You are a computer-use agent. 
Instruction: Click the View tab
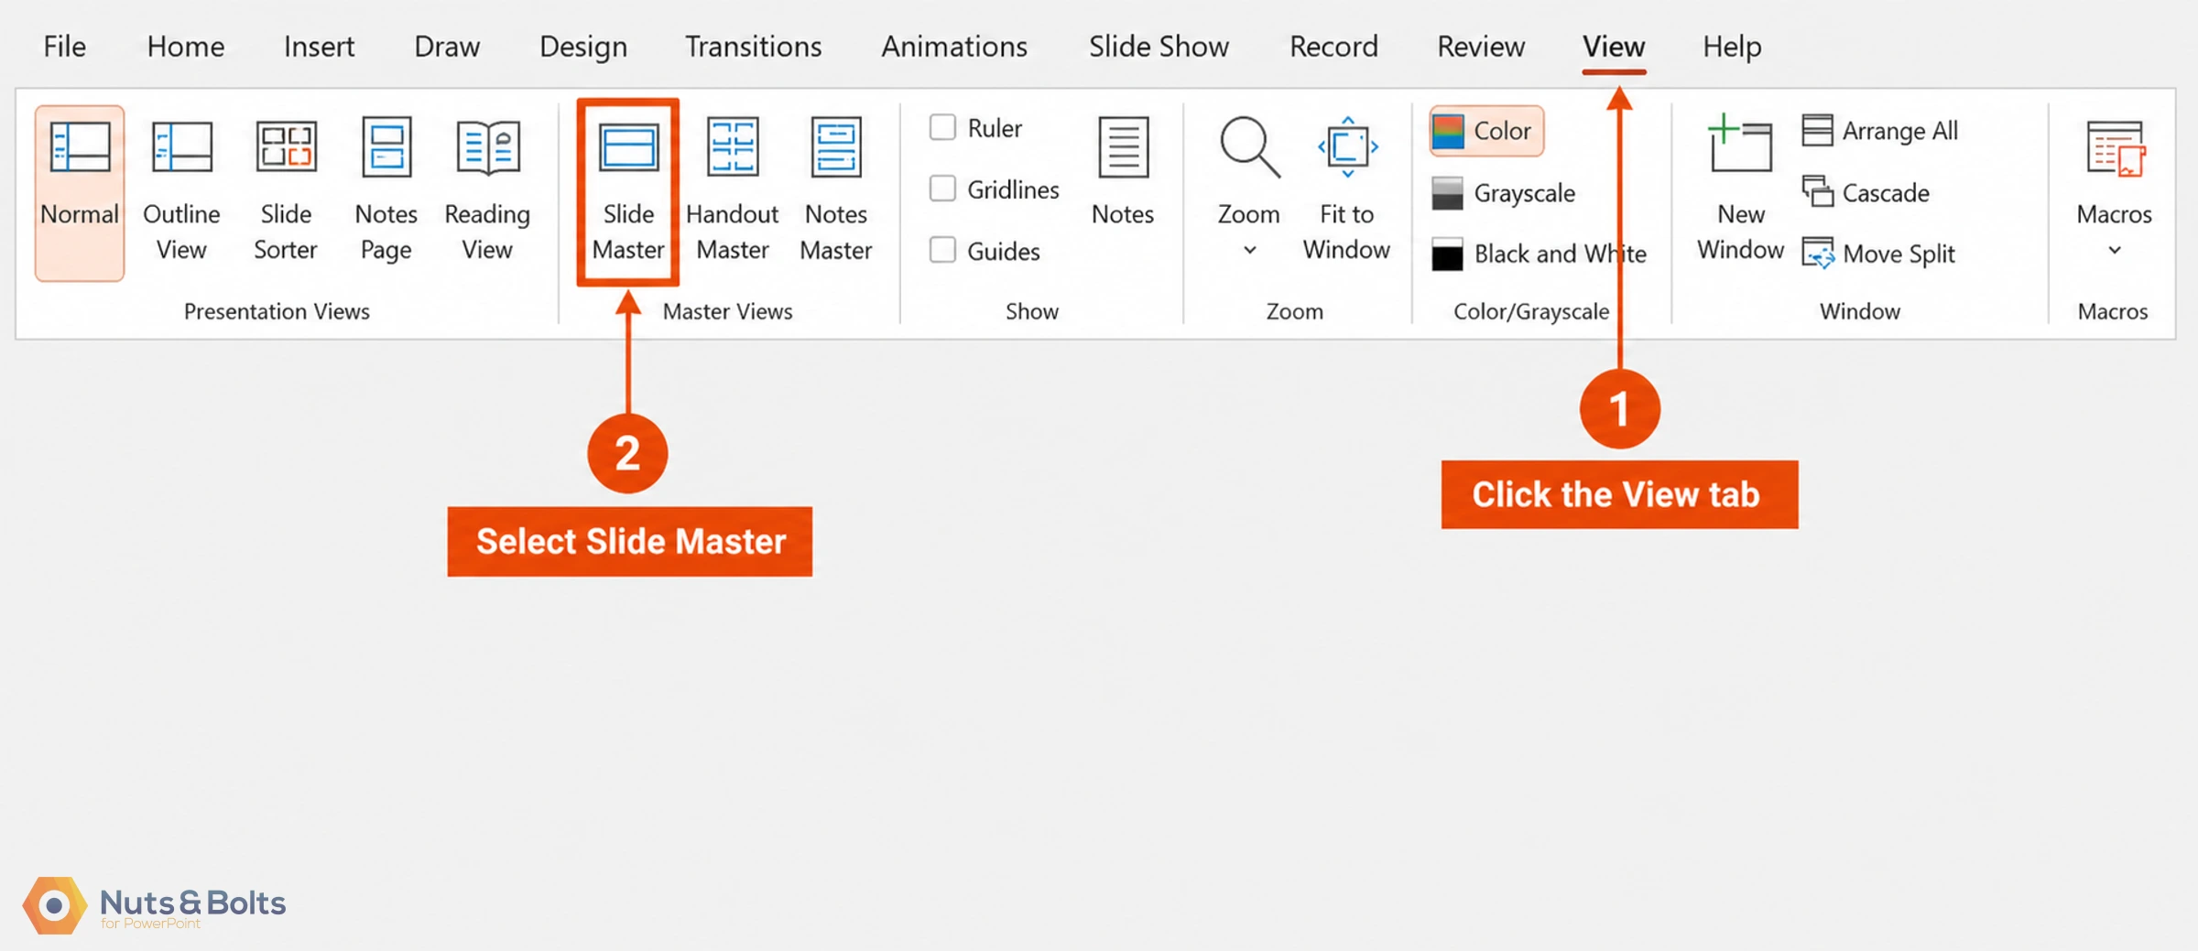tap(1614, 46)
